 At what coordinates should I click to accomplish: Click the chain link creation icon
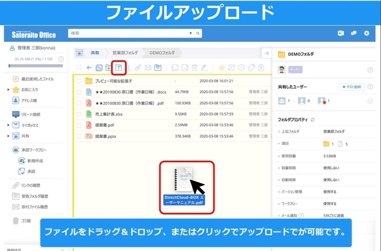point(138,68)
